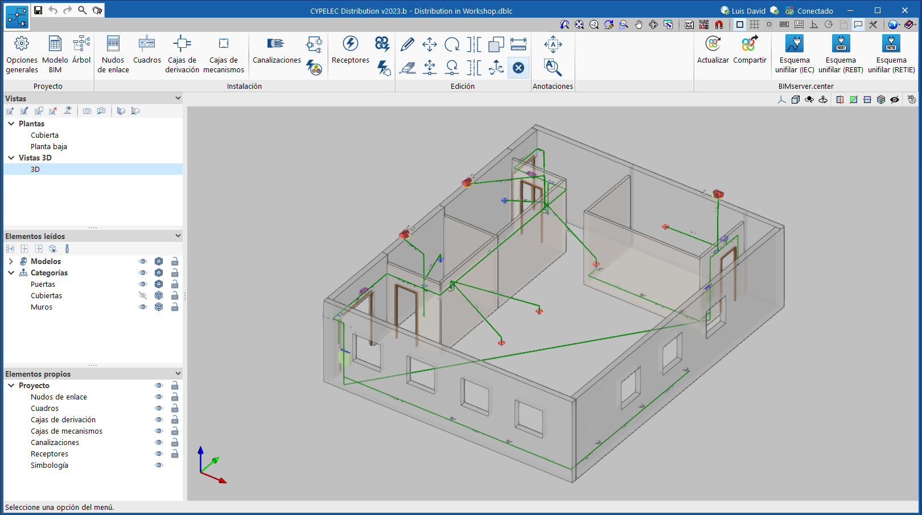The height and width of the screenshot is (515, 922).
Task: Expand the Modelos tree node
Action: [11, 262]
